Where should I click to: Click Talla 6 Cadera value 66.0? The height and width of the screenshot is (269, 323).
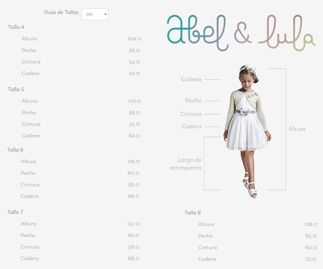click(133, 196)
